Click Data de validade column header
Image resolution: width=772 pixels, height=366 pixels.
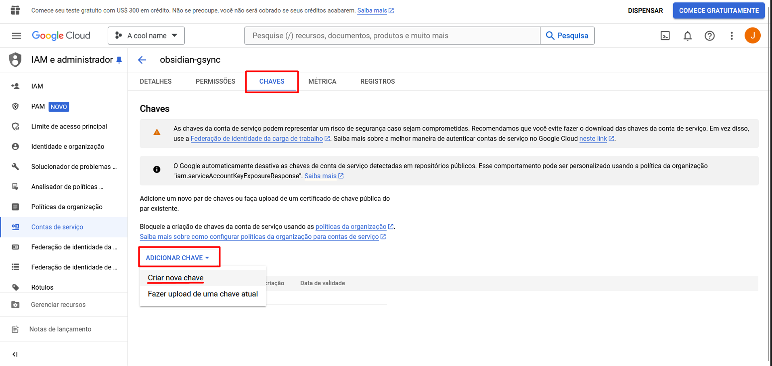click(x=322, y=283)
